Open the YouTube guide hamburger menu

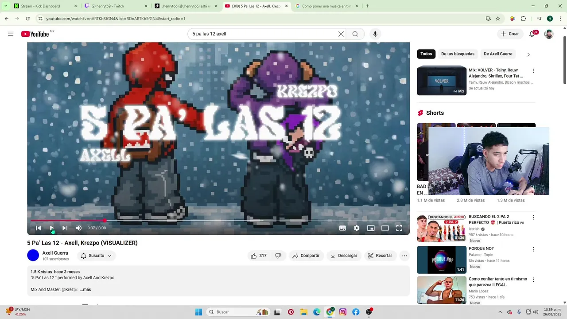click(x=11, y=34)
